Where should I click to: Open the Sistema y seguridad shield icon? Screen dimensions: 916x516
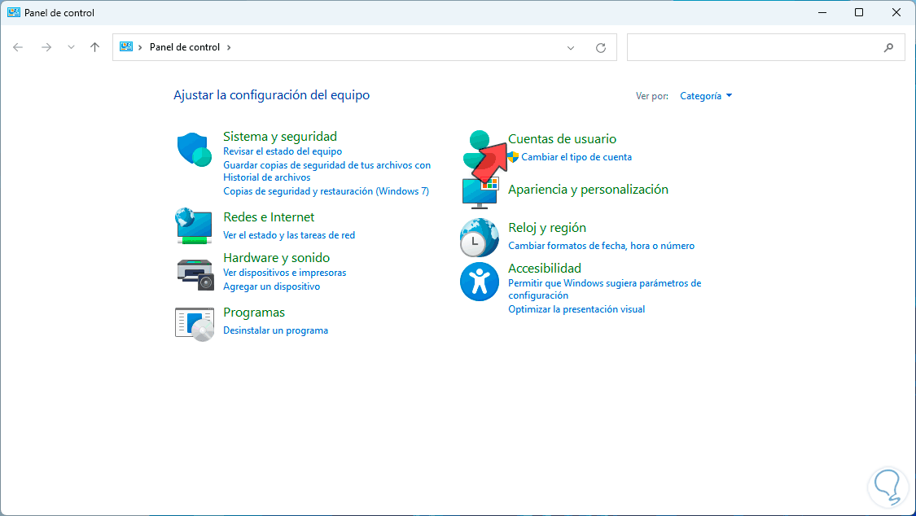[194, 150]
